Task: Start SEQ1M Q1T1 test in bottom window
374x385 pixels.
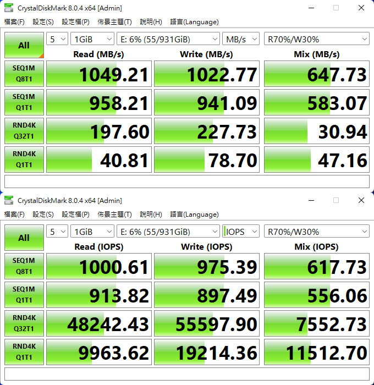Action: [x=24, y=295]
